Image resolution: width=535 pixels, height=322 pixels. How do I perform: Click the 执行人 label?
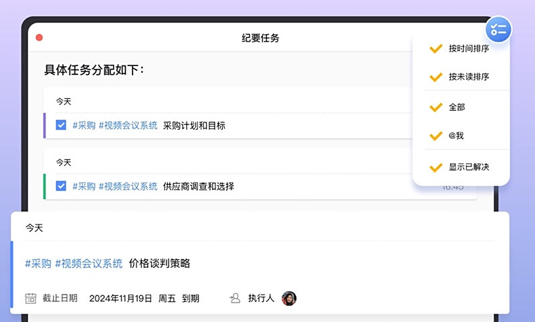coord(261,298)
